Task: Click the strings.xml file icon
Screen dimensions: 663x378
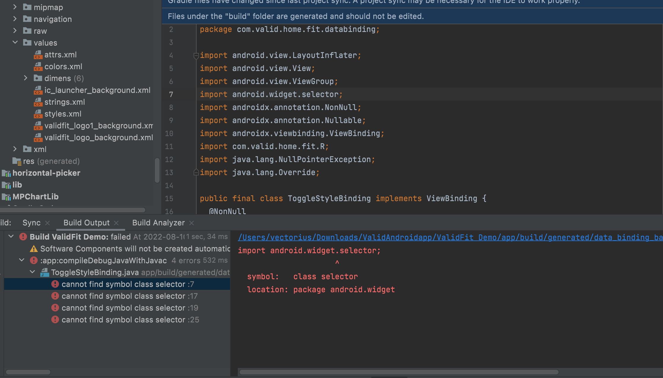Action: click(x=38, y=102)
